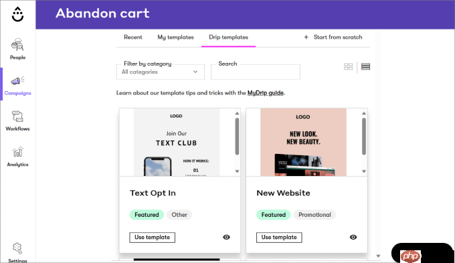Image resolution: width=455 pixels, height=263 pixels.
Task: Click the Featured tag on New Website
Action: 274,215
